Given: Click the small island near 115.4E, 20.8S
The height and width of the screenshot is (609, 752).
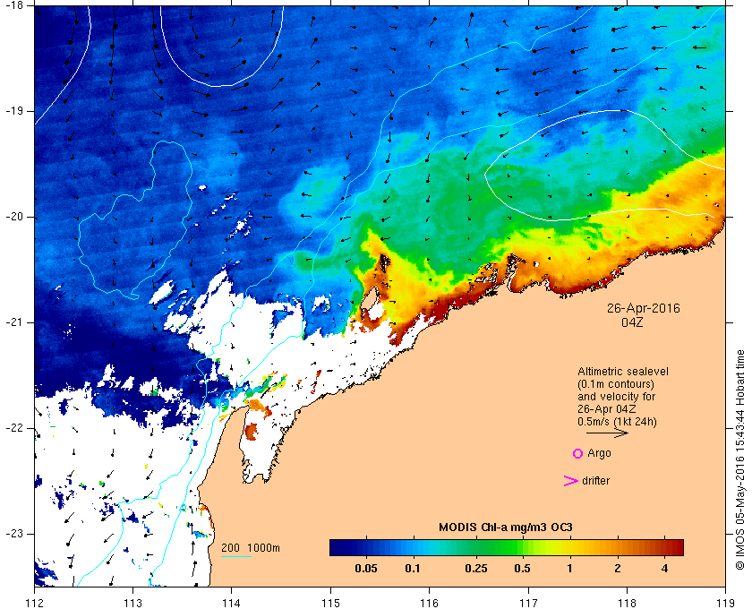Looking at the screenshot, I should (369, 298).
